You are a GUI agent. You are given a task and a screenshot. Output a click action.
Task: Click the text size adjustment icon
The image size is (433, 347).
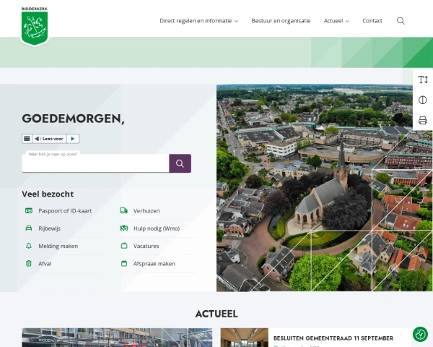tap(423, 80)
